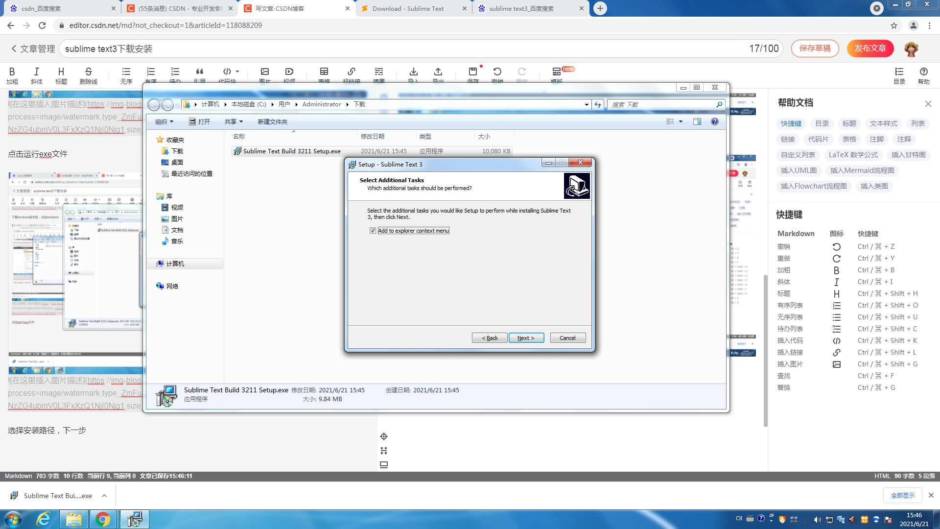The image size is (940, 529).
Task: Click the Next button in Setup dialog
Action: tap(526, 338)
